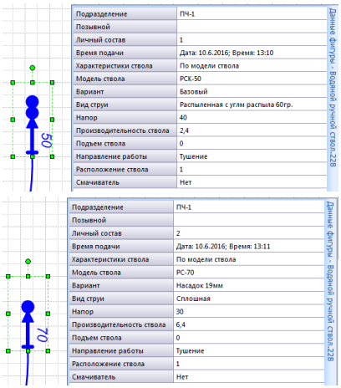The height and width of the screenshot is (388, 341).
Task: Open the model field showing РСК-50
Action: pos(252,79)
